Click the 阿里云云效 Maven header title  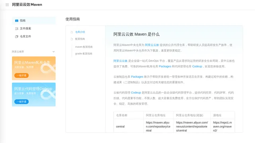coord(27,4)
